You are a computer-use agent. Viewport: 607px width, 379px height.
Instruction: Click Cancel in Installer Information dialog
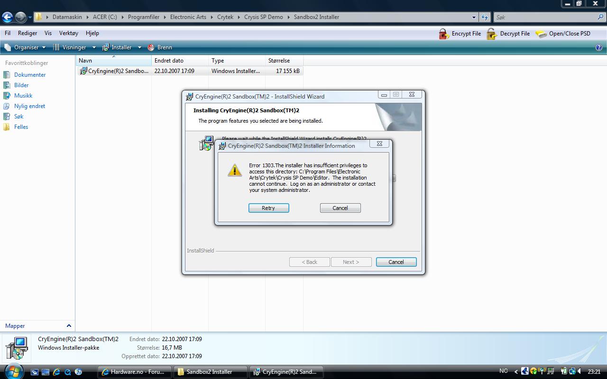[340, 208]
